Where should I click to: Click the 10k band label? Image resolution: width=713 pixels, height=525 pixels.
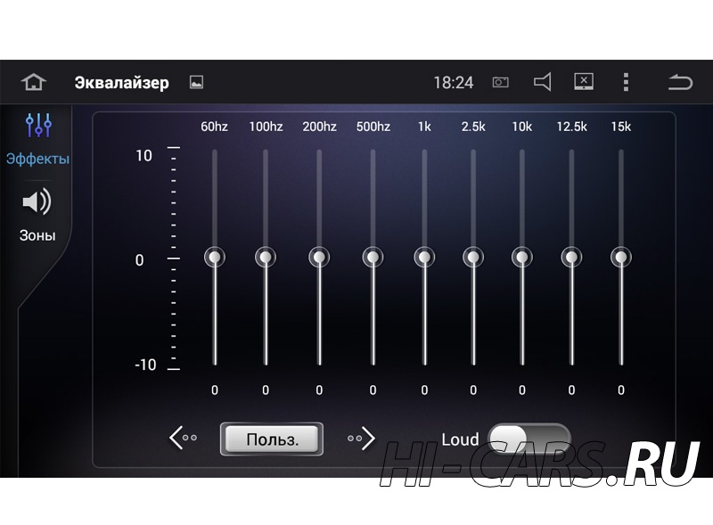click(x=522, y=127)
